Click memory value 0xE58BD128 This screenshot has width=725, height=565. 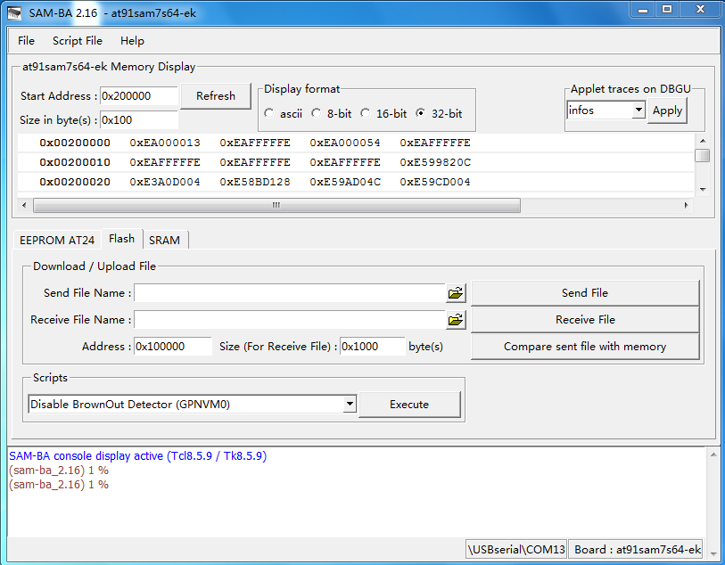tap(255, 182)
